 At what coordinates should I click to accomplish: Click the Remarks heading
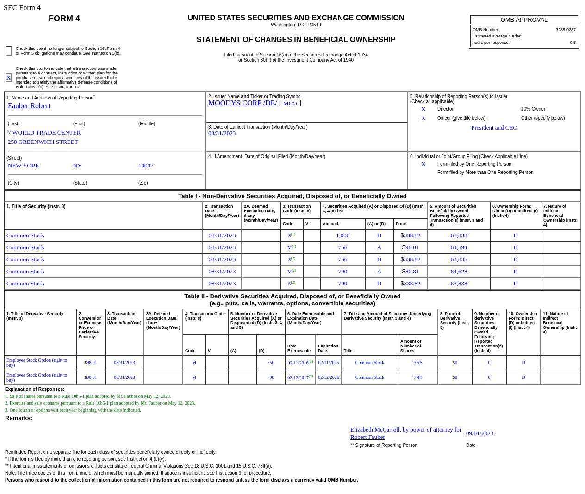tap(19, 418)
